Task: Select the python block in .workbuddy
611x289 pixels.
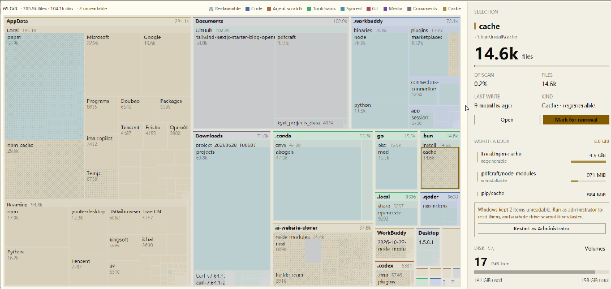Action: pyautogui.click(x=380, y=115)
